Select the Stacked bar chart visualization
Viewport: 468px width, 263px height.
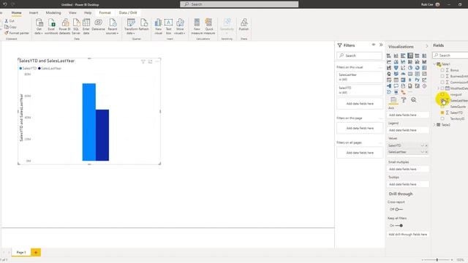(388, 56)
